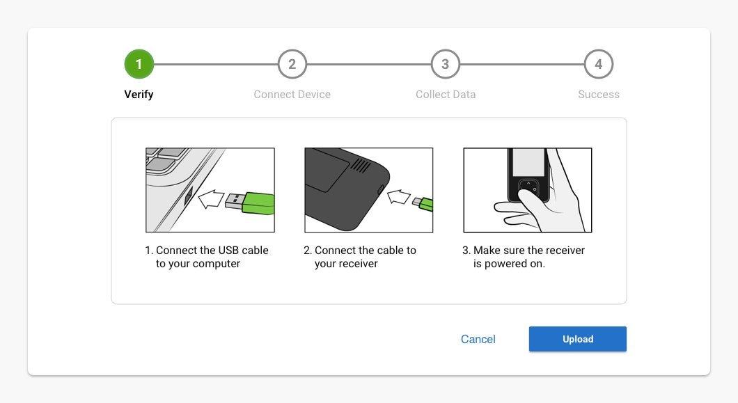Go to step 4 circle
Image resolution: width=738 pixels, height=403 pixels.
(598, 64)
